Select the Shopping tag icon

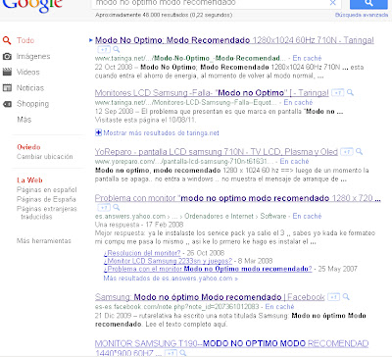(7, 104)
